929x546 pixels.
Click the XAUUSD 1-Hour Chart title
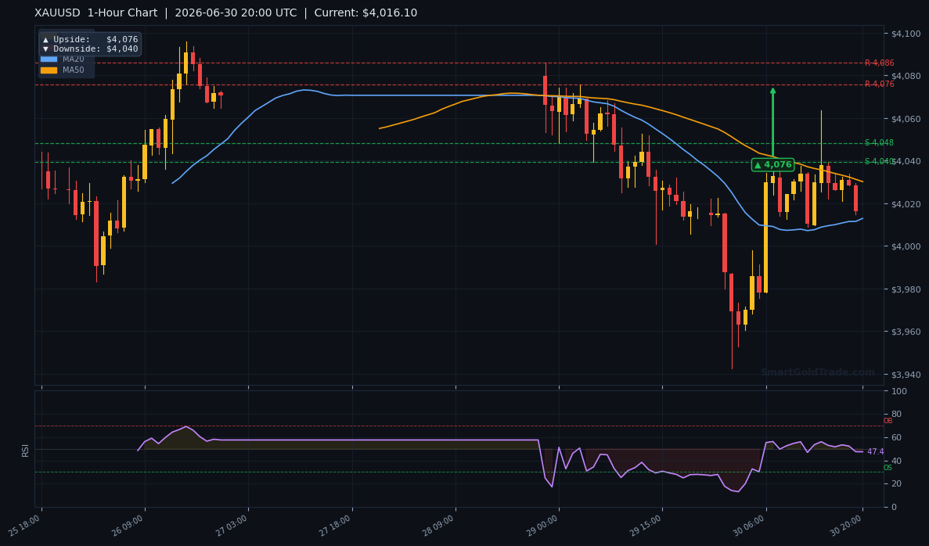[96, 13]
